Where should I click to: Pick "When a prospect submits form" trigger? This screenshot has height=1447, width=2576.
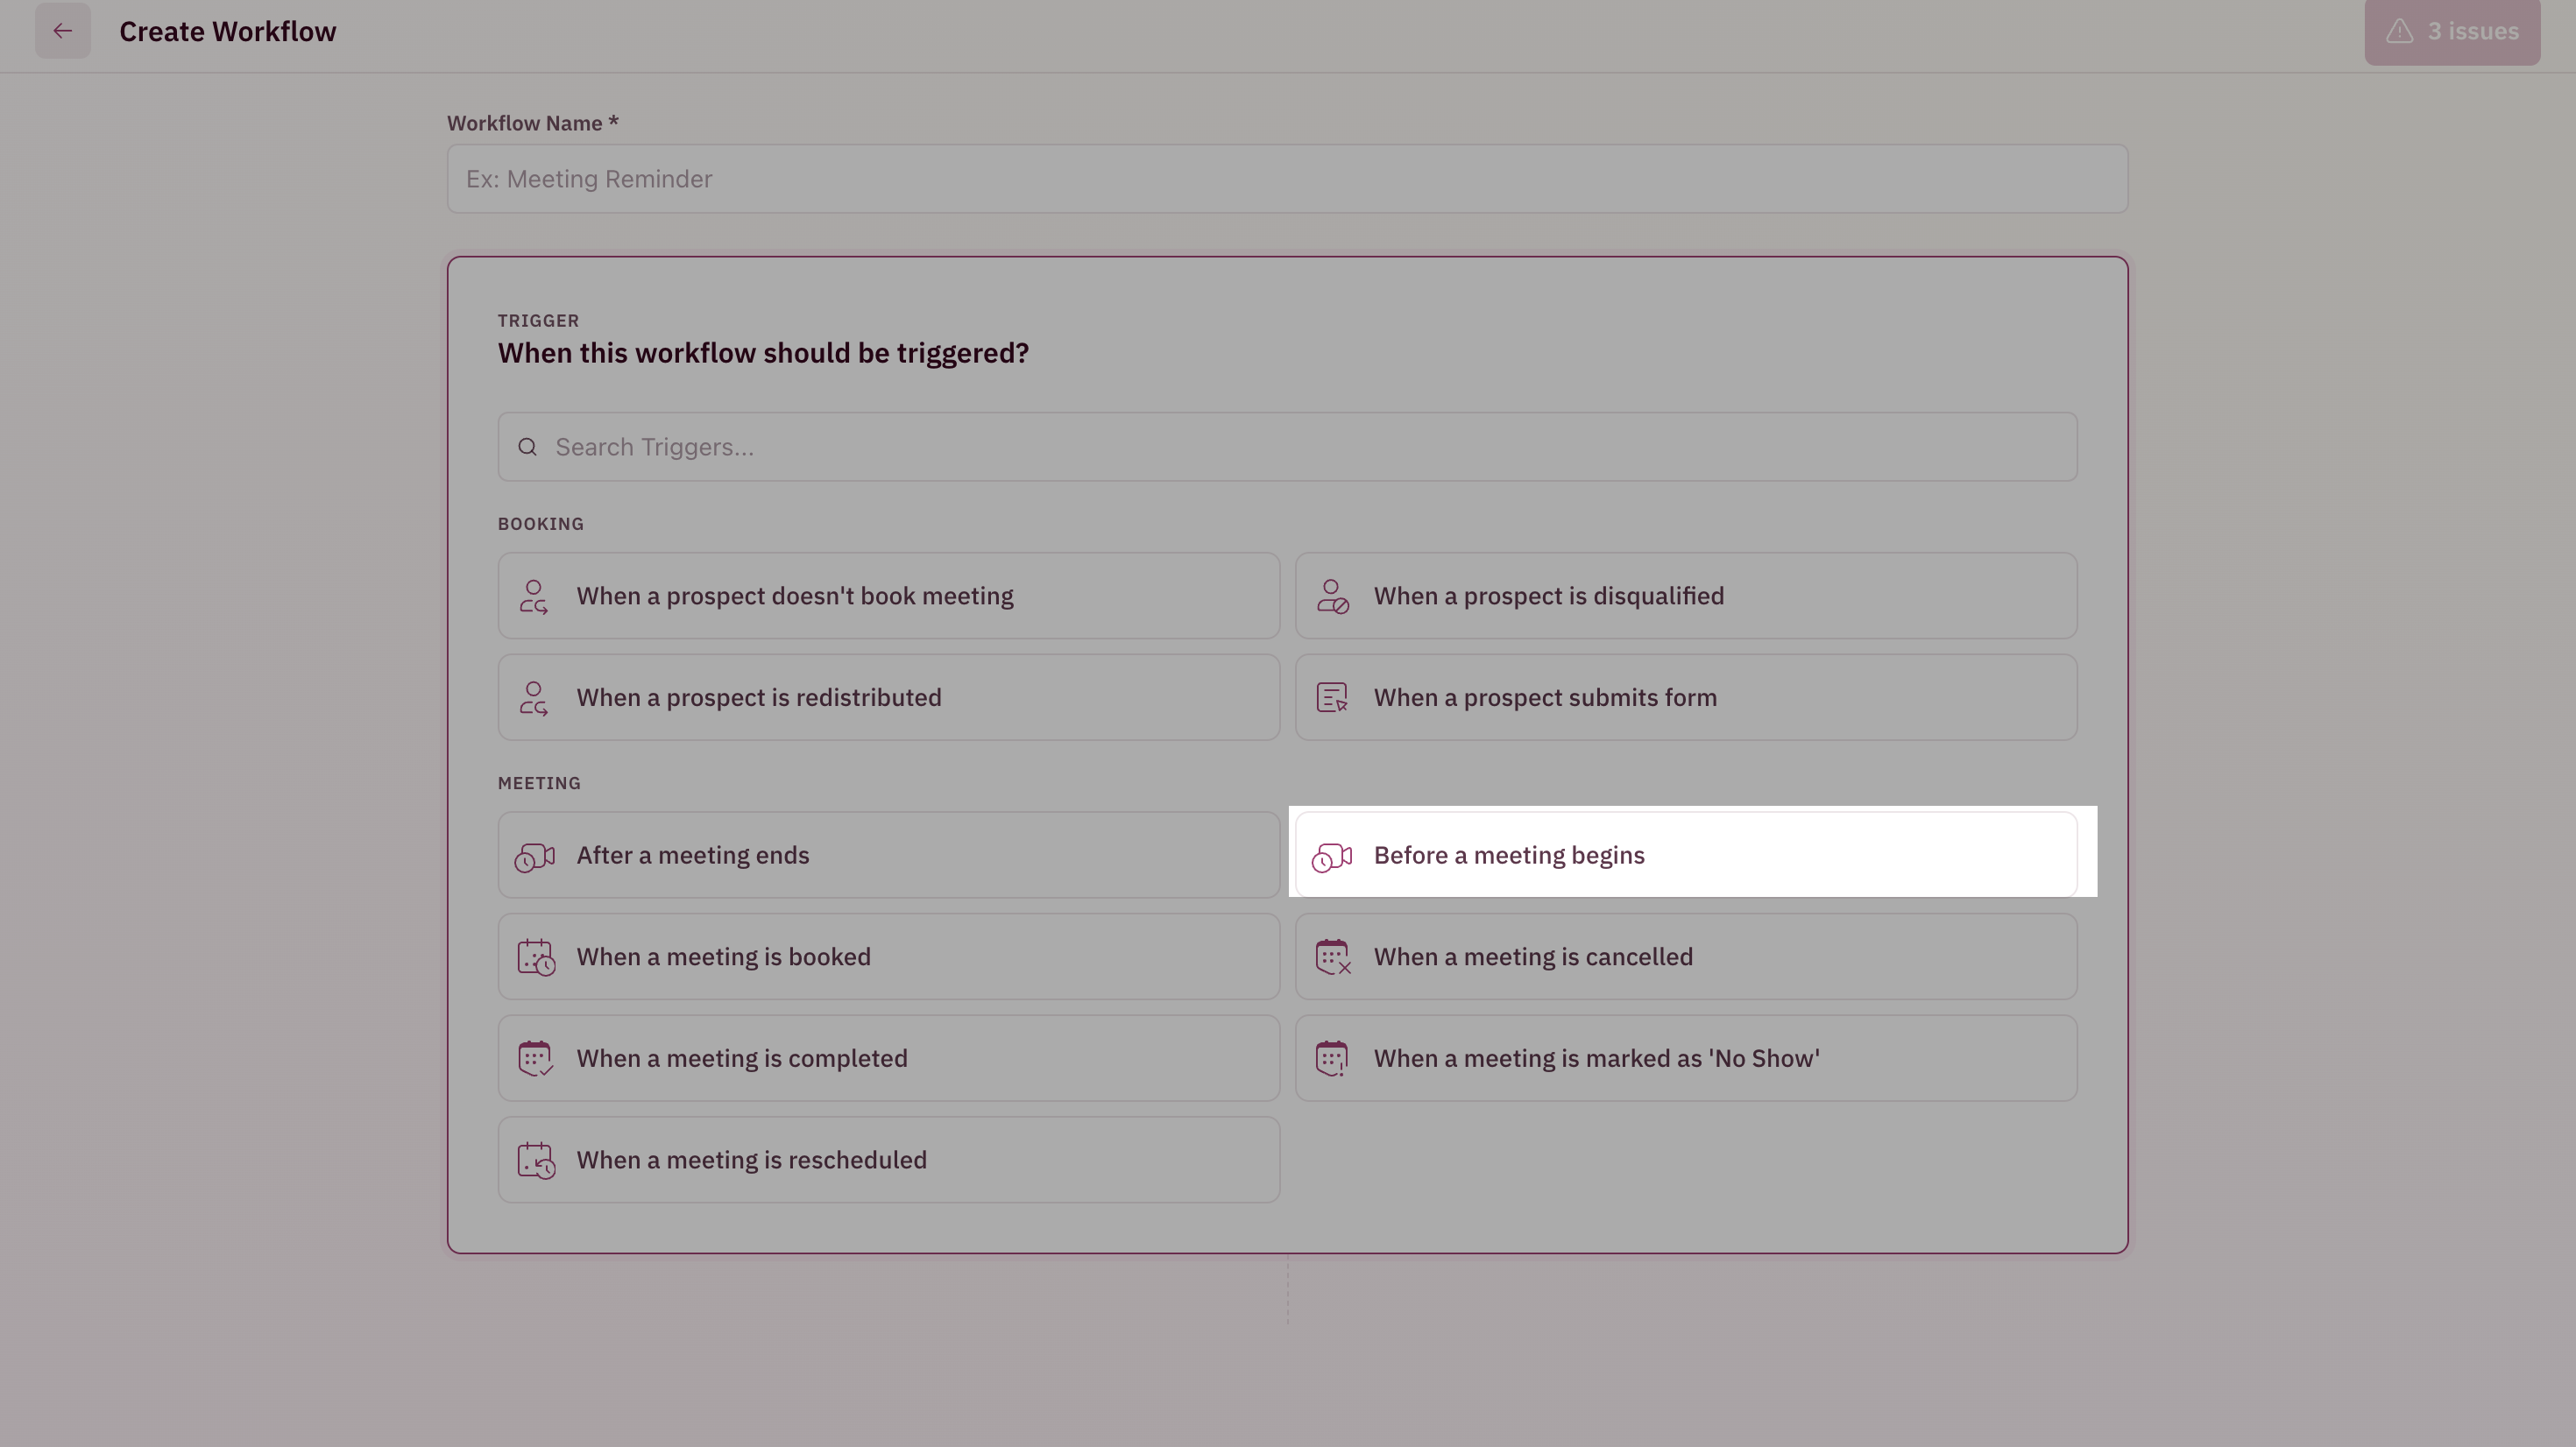(x=1685, y=698)
